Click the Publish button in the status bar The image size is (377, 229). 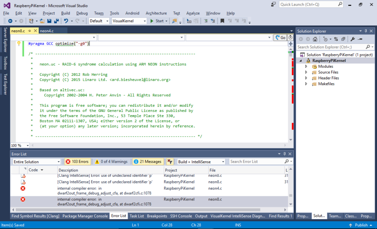[361, 225]
